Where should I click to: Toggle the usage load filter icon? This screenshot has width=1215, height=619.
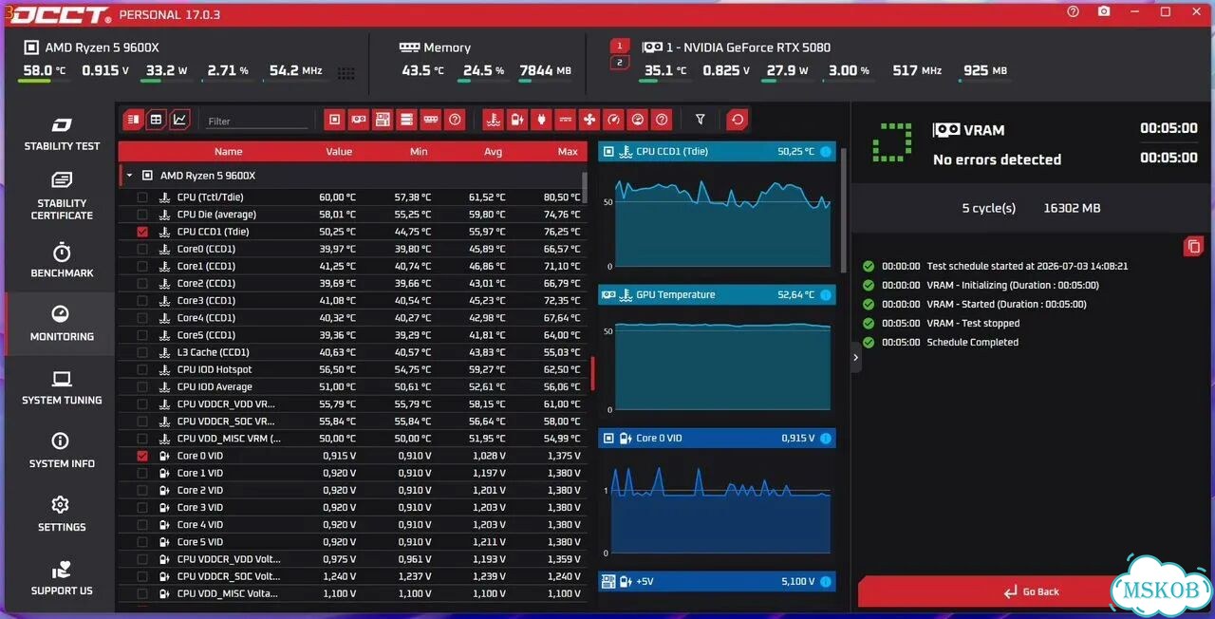638,120
